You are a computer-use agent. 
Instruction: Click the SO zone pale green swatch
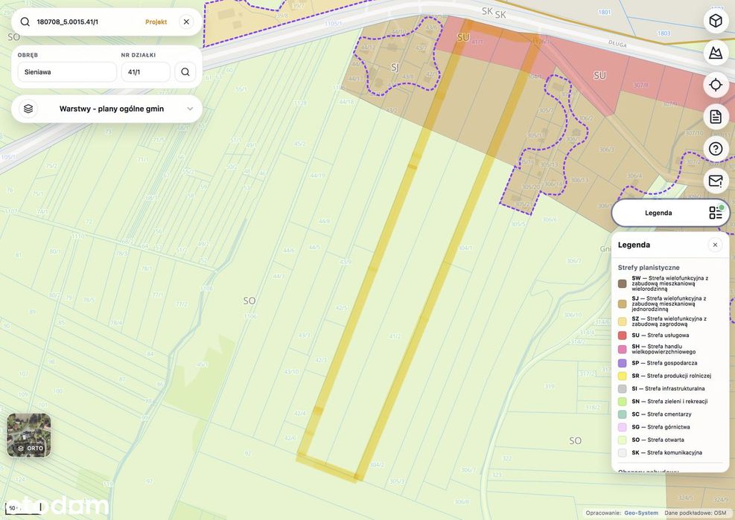pyautogui.click(x=622, y=440)
